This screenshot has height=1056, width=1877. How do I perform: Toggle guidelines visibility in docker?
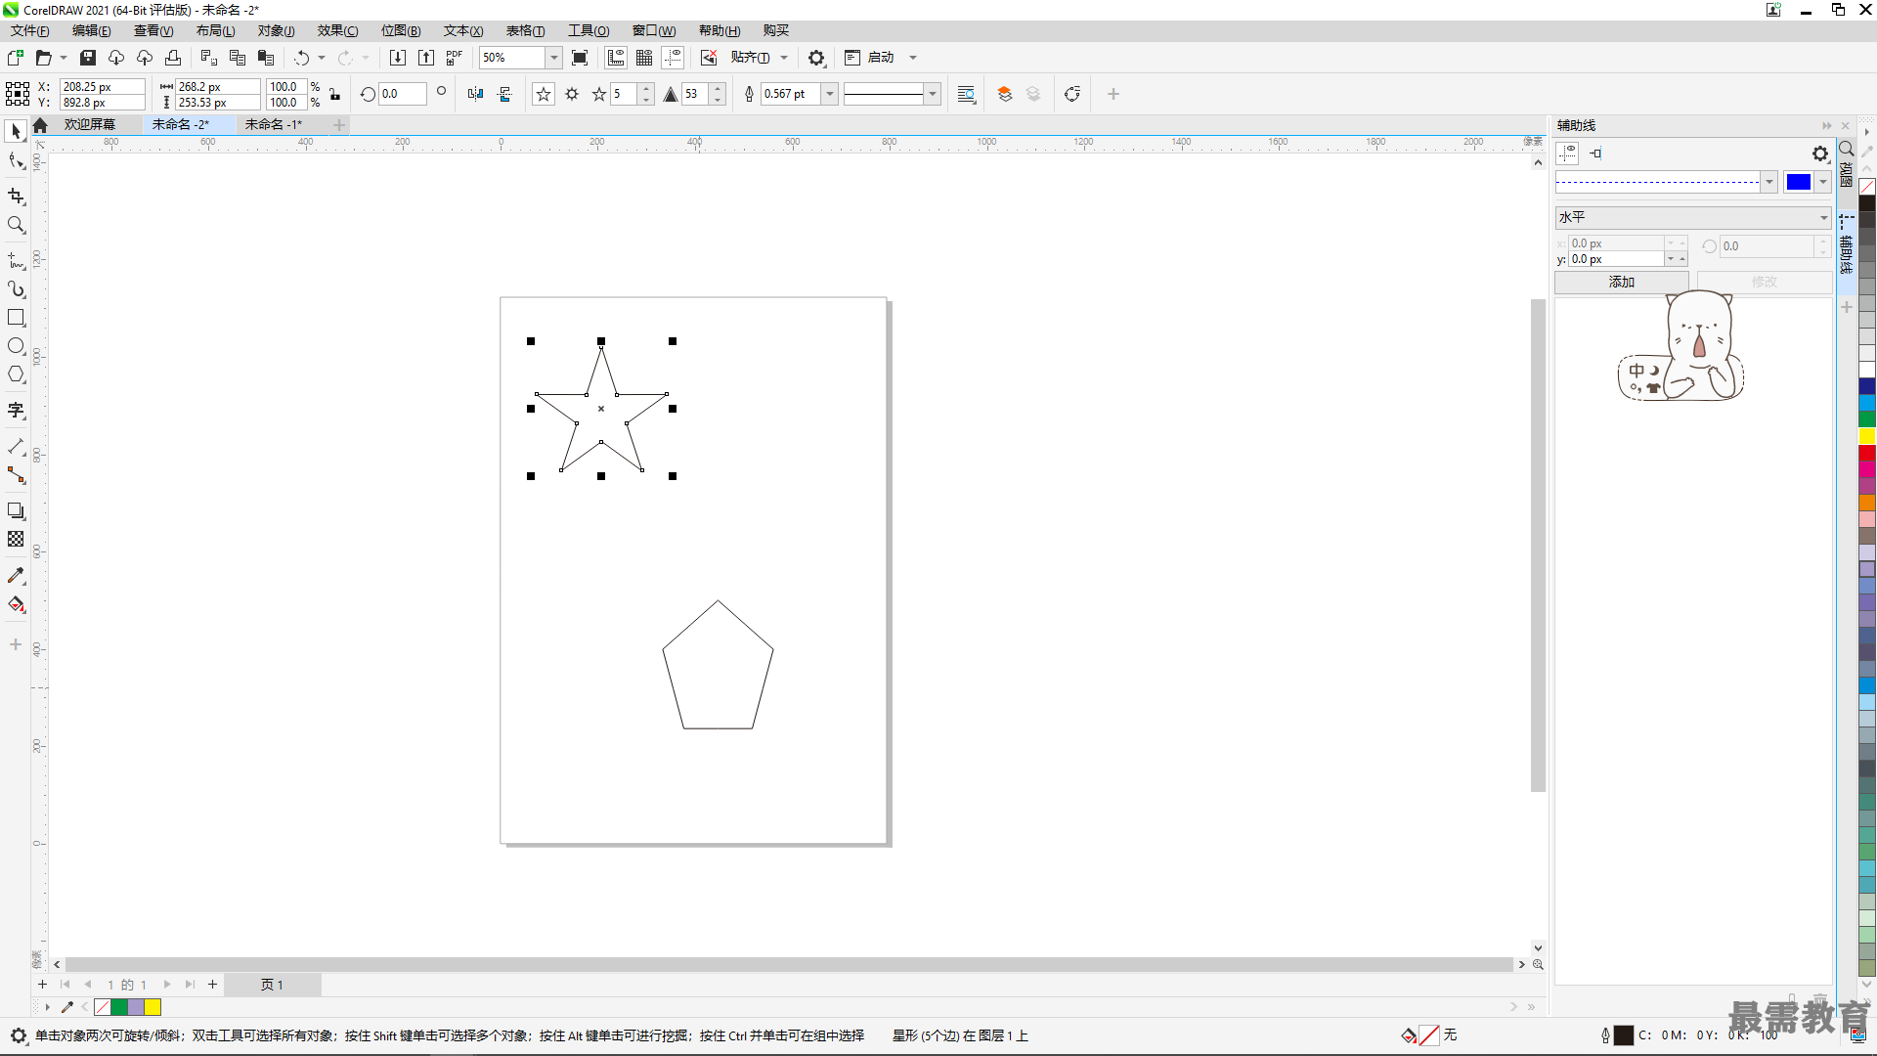click(x=1567, y=154)
